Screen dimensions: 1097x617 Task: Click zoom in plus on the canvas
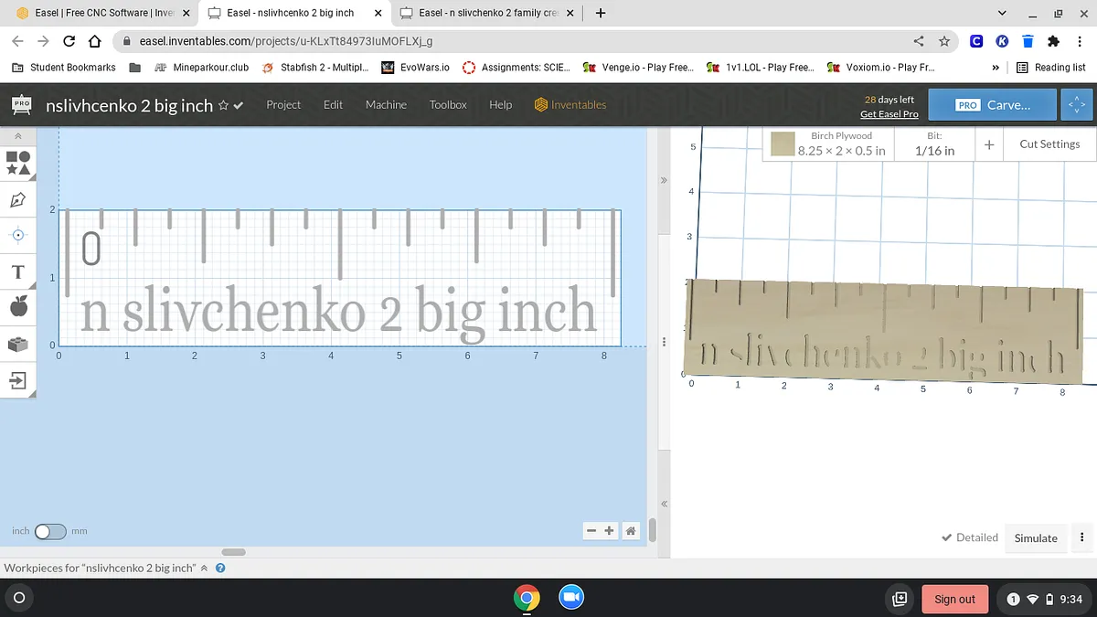[609, 531]
